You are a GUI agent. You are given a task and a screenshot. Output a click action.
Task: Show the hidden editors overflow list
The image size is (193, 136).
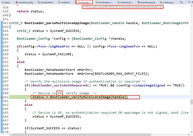181,2
